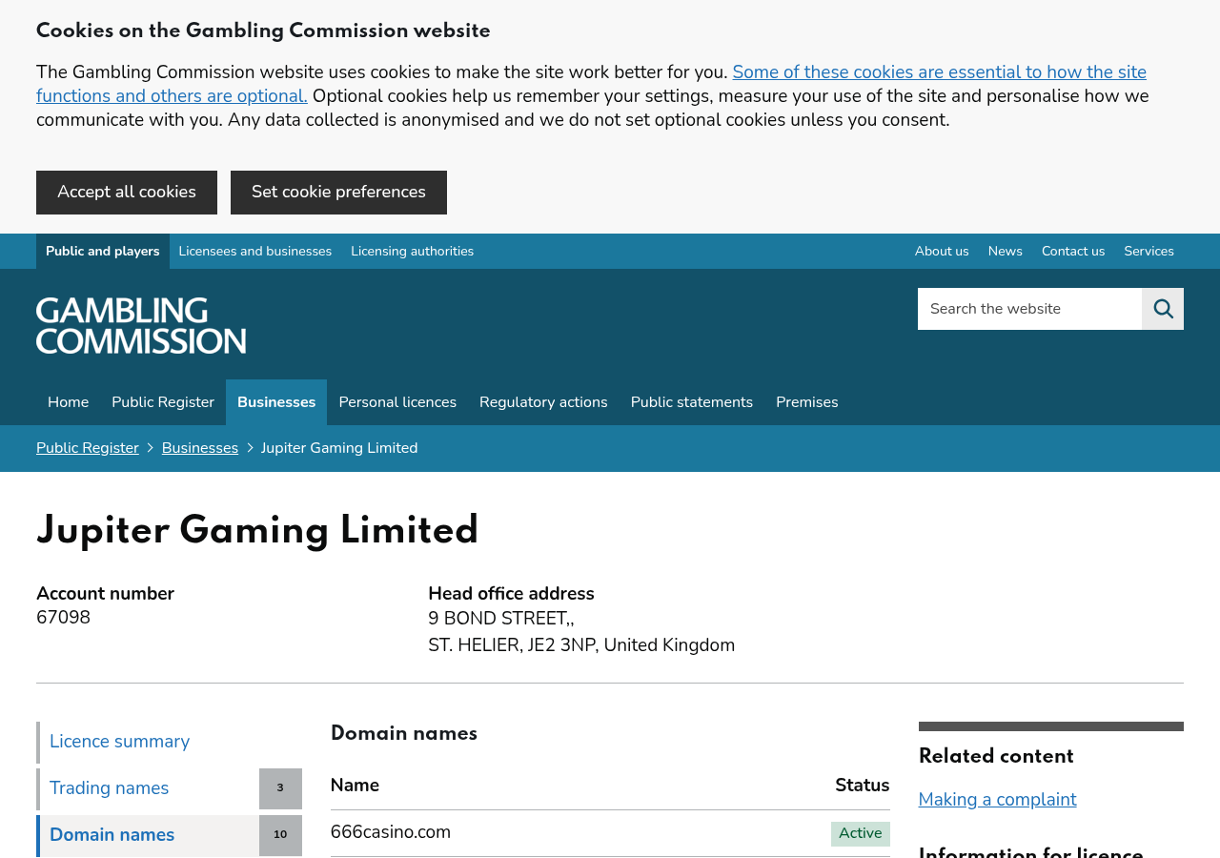Click the Status column header
This screenshot has height=858, width=1220.
point(863,786)
